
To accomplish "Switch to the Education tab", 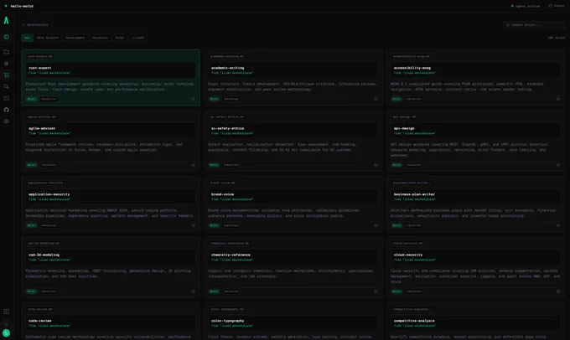I will (x=100, y=38).
